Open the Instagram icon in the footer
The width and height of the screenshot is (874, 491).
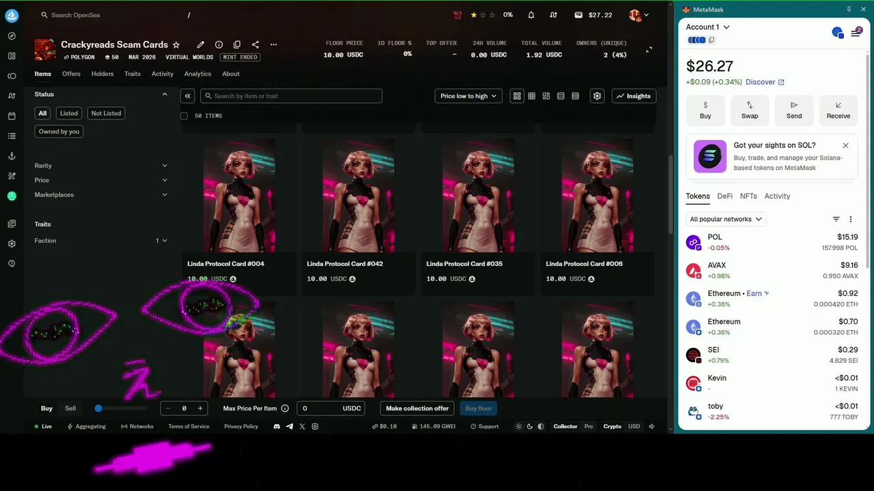coord(315,426)
